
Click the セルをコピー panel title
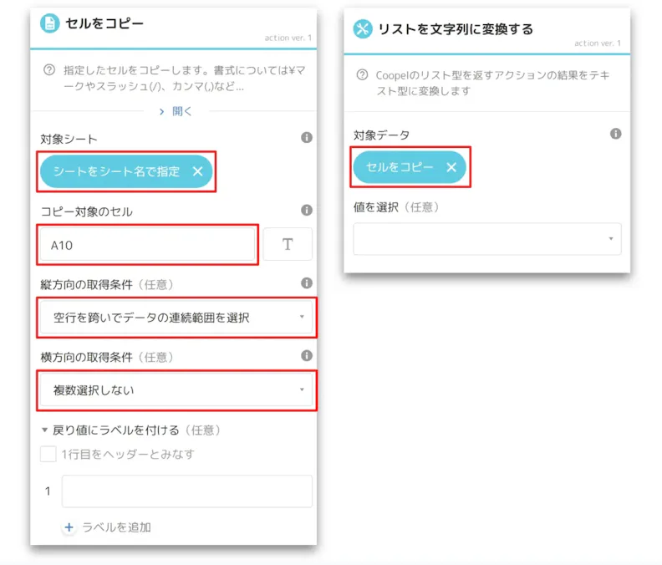(x=104, y=23)
